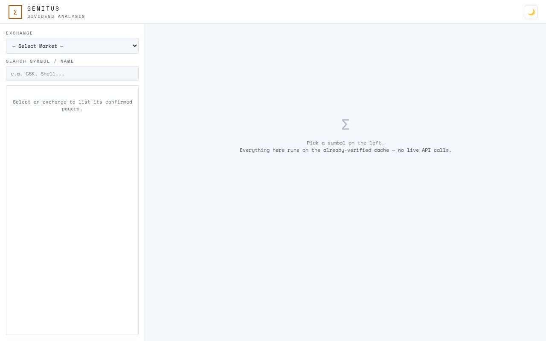
Task: Focus the Search Symbol / Name field
Action: click(72, 73)
